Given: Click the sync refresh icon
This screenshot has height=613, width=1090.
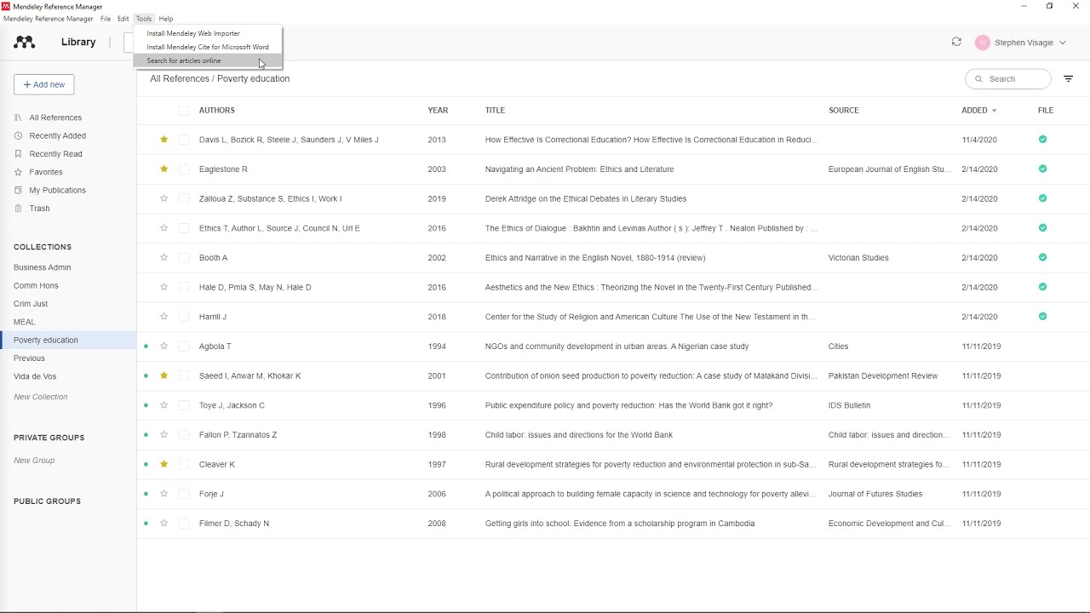Looking at the screenshot, I should point(956,42).
